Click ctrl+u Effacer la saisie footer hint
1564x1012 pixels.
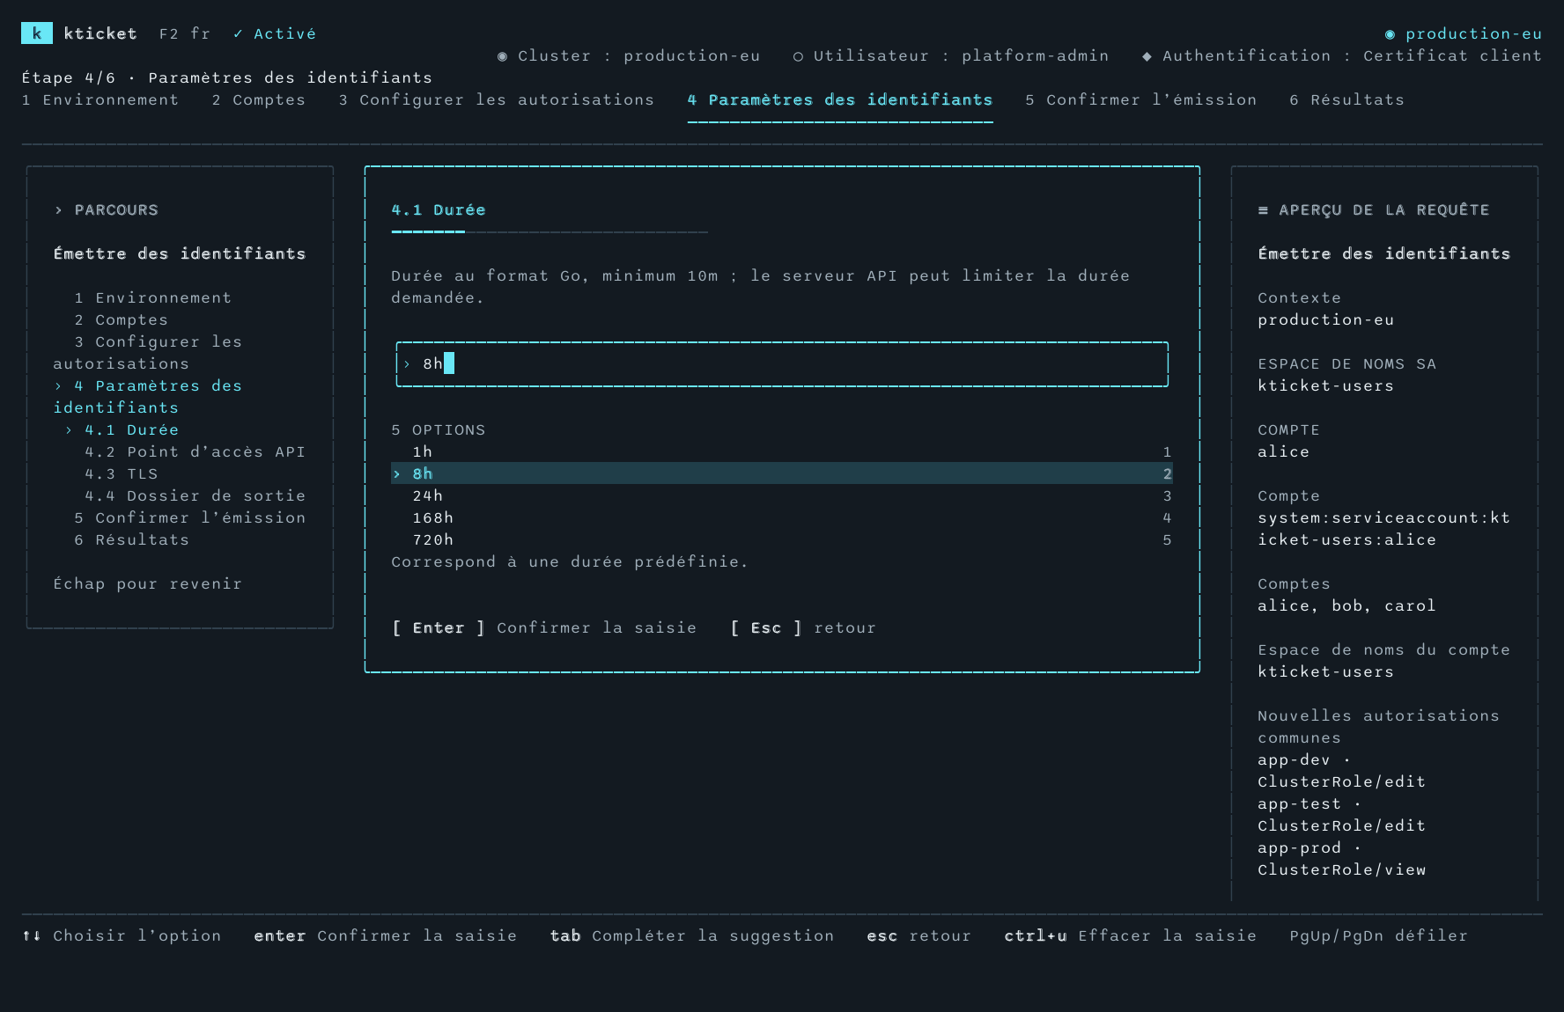click(1131, 936)
